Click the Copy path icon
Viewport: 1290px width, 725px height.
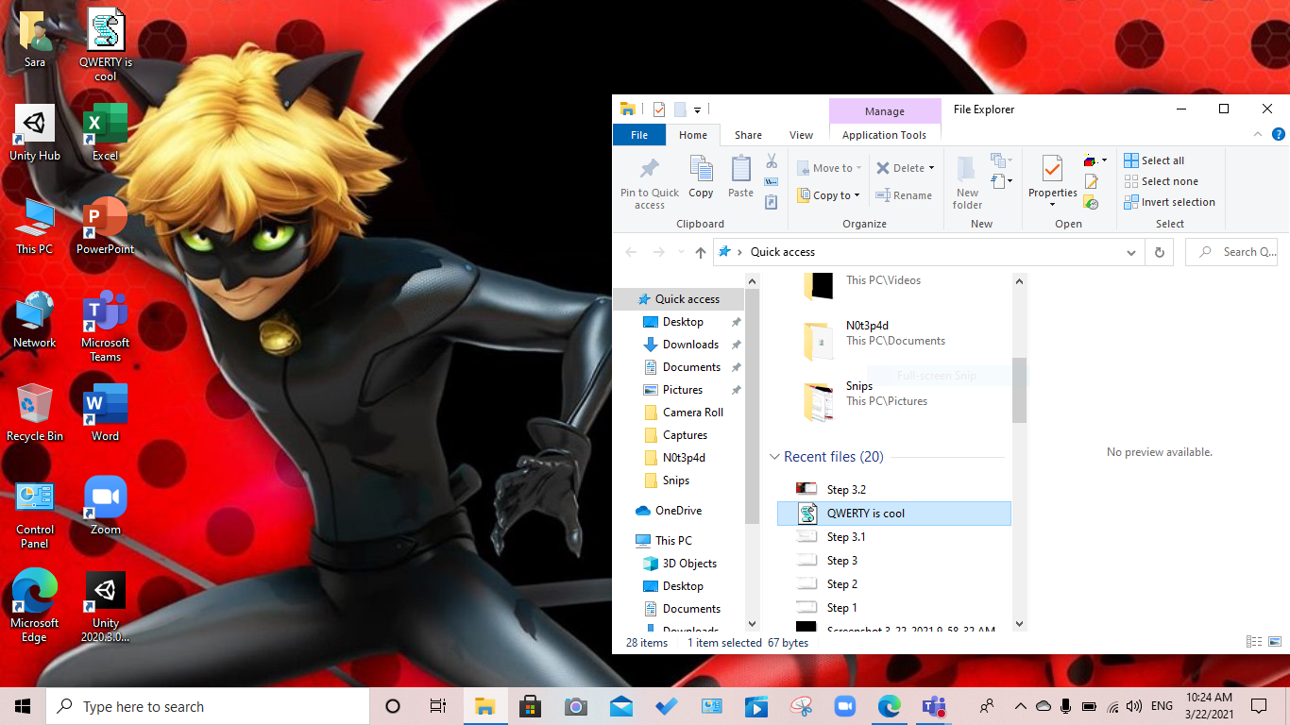pyautogui.click(x=772, y=181)
